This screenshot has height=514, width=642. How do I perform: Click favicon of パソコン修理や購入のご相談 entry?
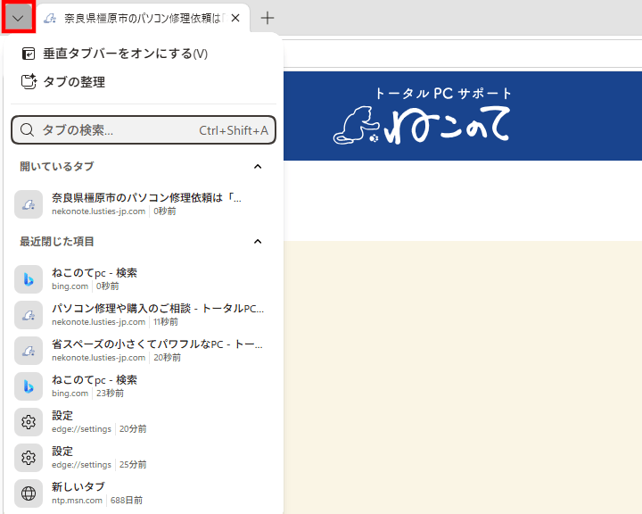coord(29,315)
